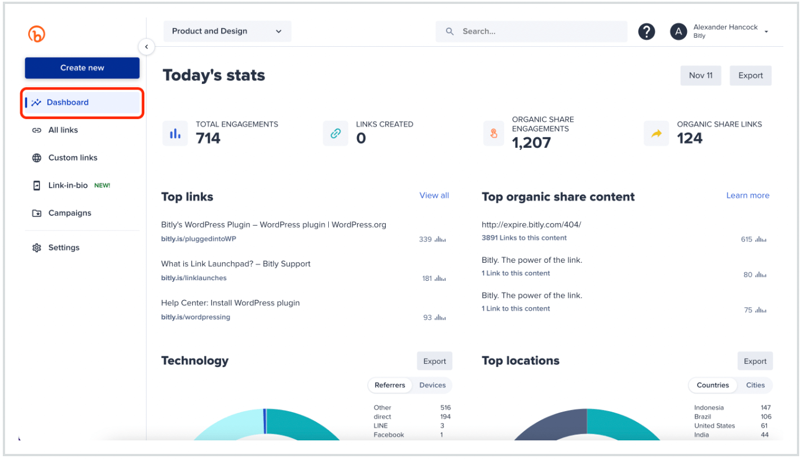Open Learn more about organic share

(x=747, y=196)
